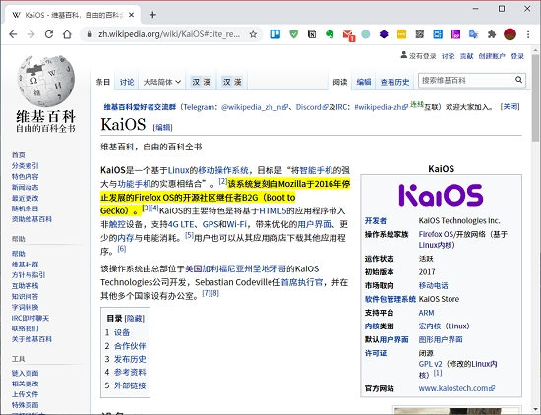Viewport: 541px width, 415px height.
Task: Open citation reference [2]
Action: (223, 181)
